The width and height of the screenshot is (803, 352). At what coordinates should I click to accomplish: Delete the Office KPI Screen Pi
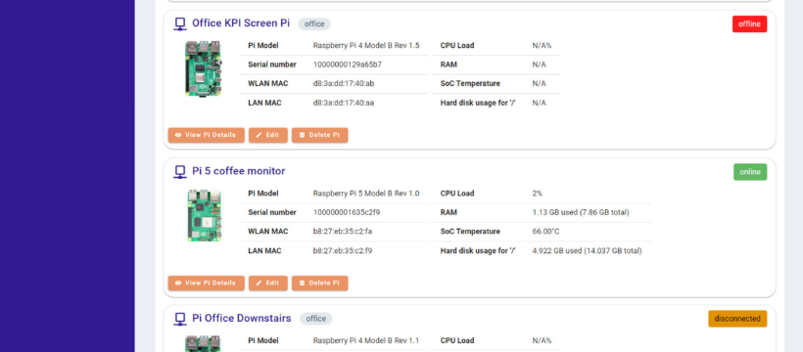click(x=320, y=135)
